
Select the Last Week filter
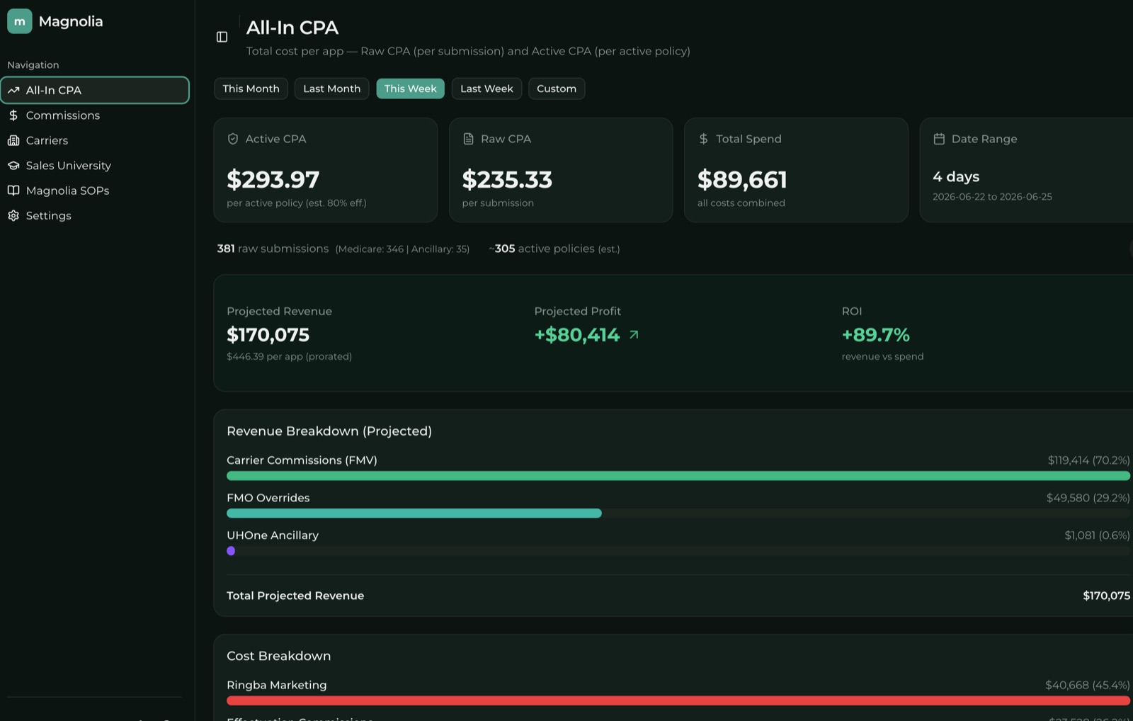(x=486, y=89)
